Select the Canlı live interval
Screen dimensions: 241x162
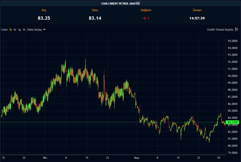[x=4, y=30]
